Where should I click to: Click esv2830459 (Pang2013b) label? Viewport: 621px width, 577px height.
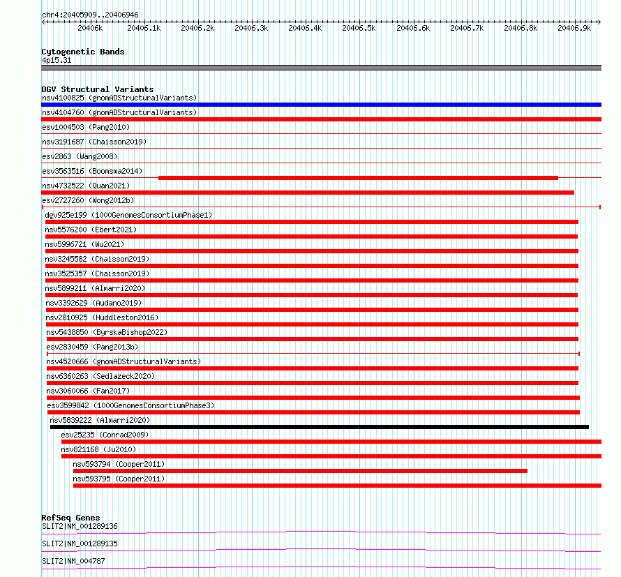[x=92, y=347]
